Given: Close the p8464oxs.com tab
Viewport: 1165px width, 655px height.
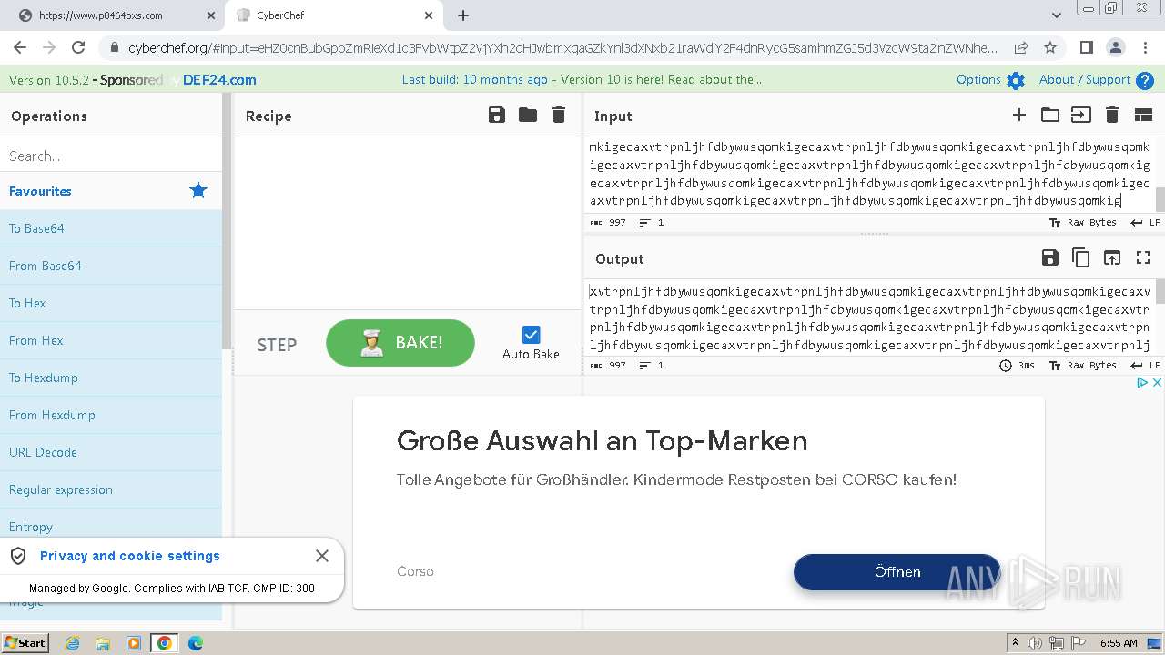Looking at the screenshot, I should tap(210, 15).
